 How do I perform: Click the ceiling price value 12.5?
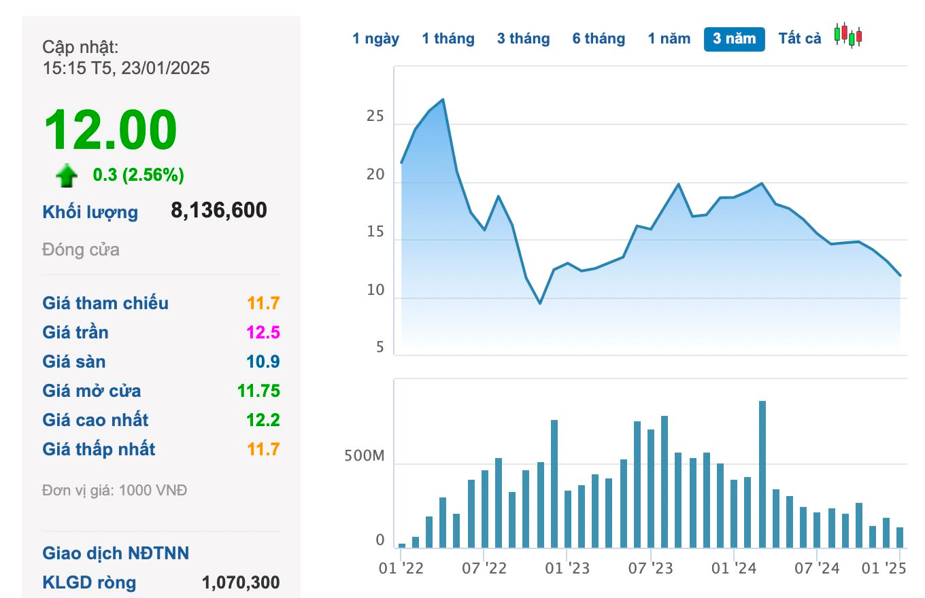click(264, 332)
